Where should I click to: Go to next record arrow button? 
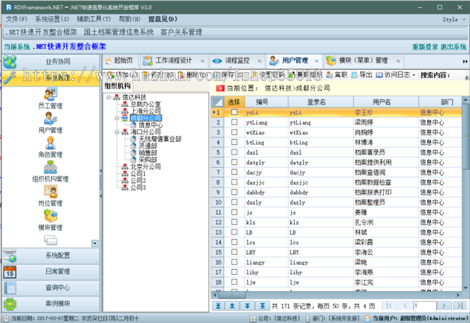247,305
